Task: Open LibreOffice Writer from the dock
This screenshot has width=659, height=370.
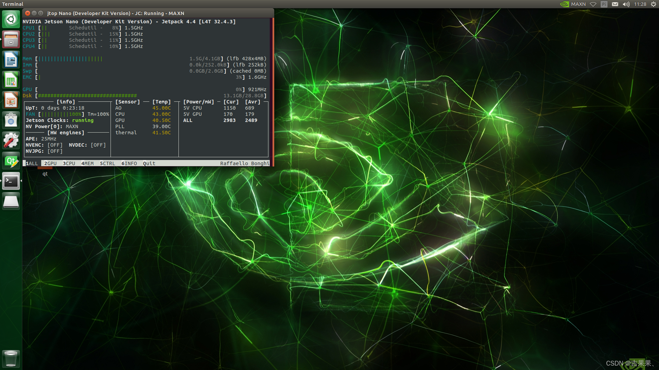Action: tap(11, 60)
